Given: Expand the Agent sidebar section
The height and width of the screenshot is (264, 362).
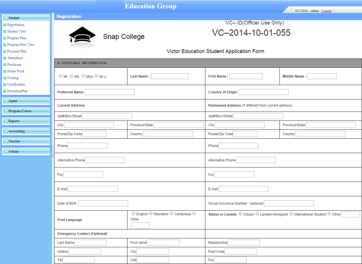Looking at the screenshot, I should pyautogui.click(x=26, y=101).
